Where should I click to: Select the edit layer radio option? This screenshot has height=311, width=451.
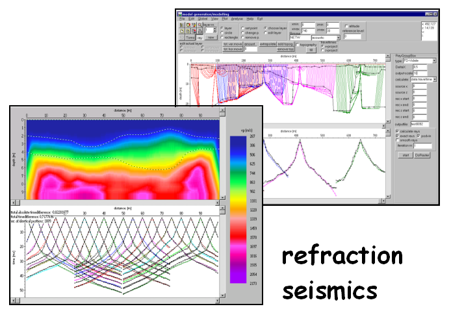tap(266, 32)
